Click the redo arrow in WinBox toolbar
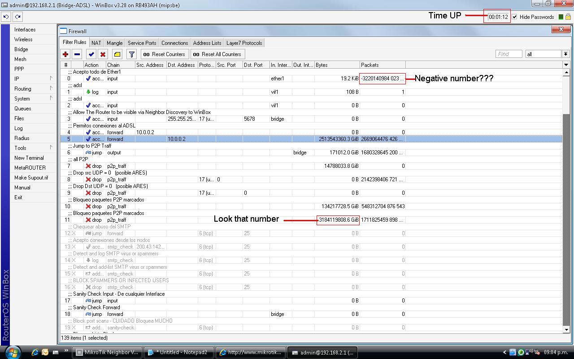The width and height of the screenshot is (574, 359). pyautogui.click(x=17, y=17)
